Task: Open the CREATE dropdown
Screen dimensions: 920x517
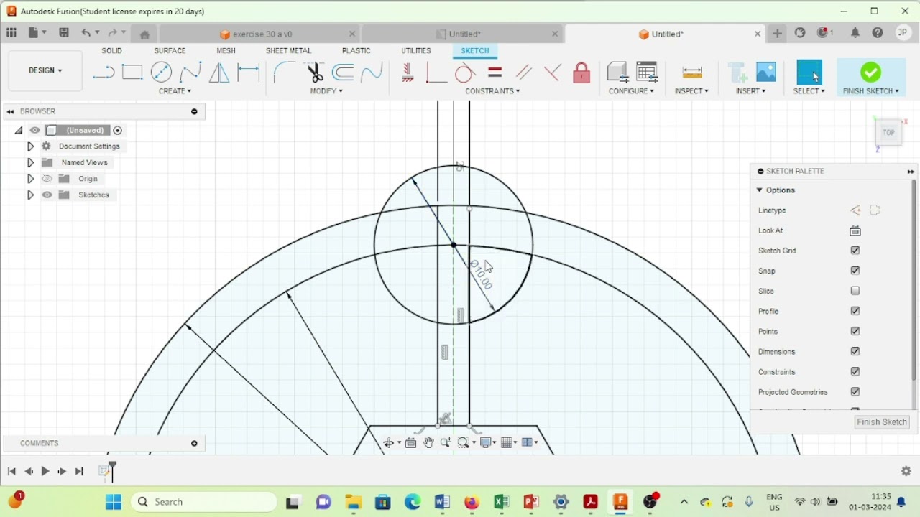Action: (x=175, y=91)
